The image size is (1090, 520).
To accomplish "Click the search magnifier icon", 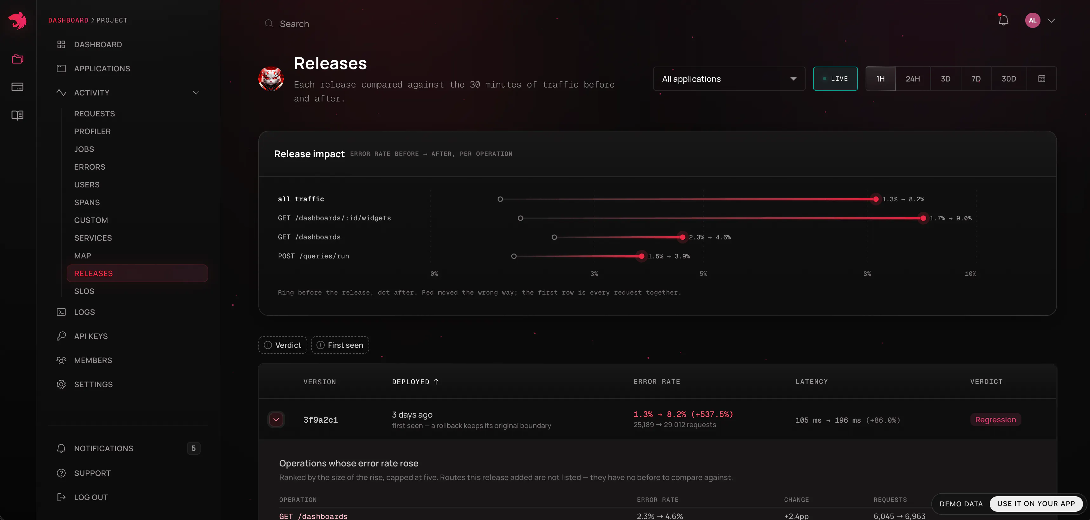I will (x=269, y=24).
